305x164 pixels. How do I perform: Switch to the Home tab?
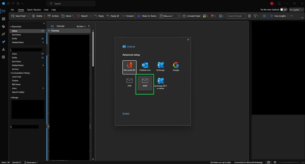pyautogui.click(x=21, y=10)
